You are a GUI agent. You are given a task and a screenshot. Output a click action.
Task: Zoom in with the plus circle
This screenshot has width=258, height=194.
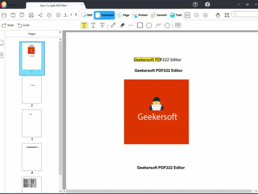pyautogui.click(x=205, y=15)
